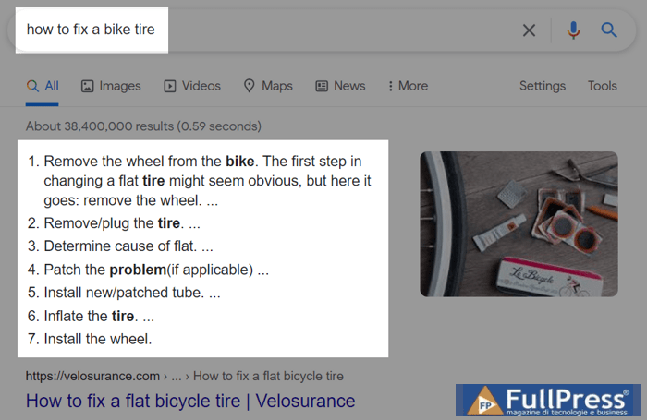Switch to the Images results tab
Image resolution: width=647 pixels, height=420 pixels.
pos(119,86)
